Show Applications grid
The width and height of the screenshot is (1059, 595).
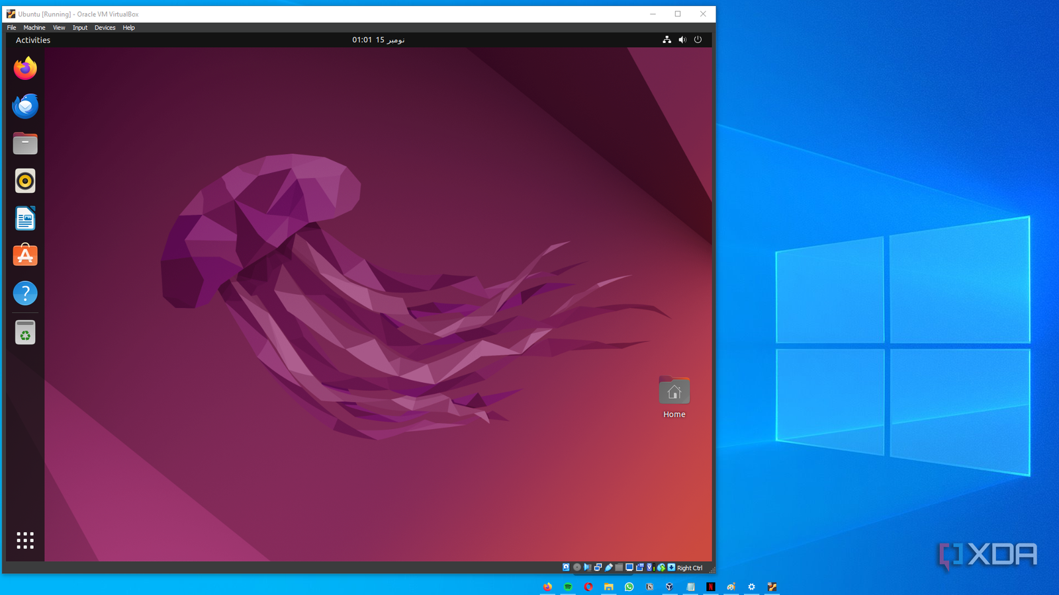tap(25, 541)
